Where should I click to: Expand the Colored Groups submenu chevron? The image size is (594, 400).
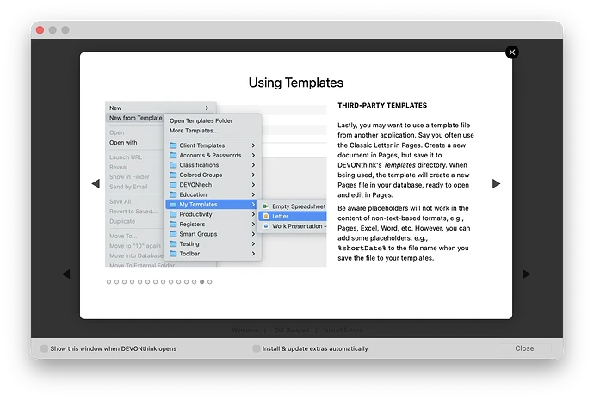(x=253, y=175)
